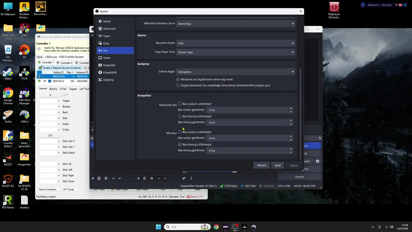412x232 pixels.
Task: Open İzleme Aygıtı dropdown
Action: click(236, 72)
